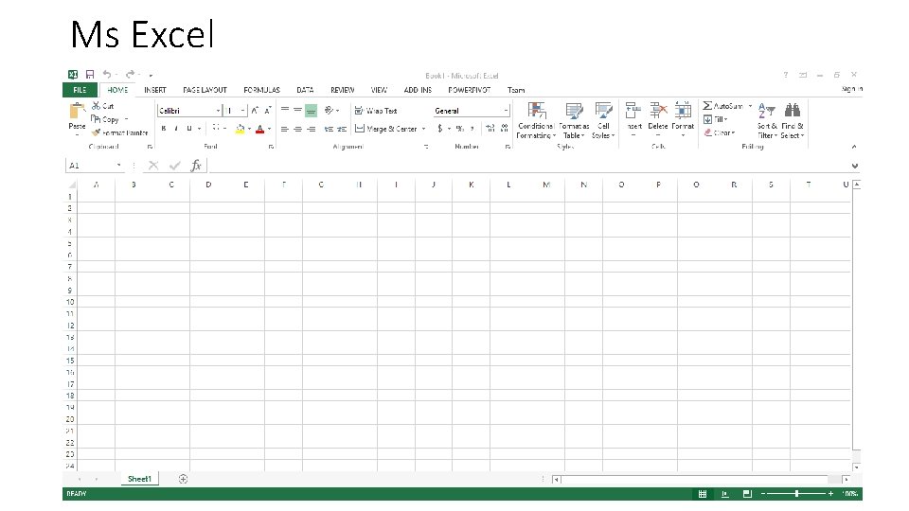
Task: Click the Redo arrow icon
Action: (x=131, y=74)
